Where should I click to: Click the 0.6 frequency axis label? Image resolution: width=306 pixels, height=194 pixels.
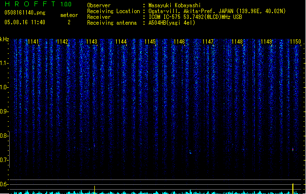(4, 184)
